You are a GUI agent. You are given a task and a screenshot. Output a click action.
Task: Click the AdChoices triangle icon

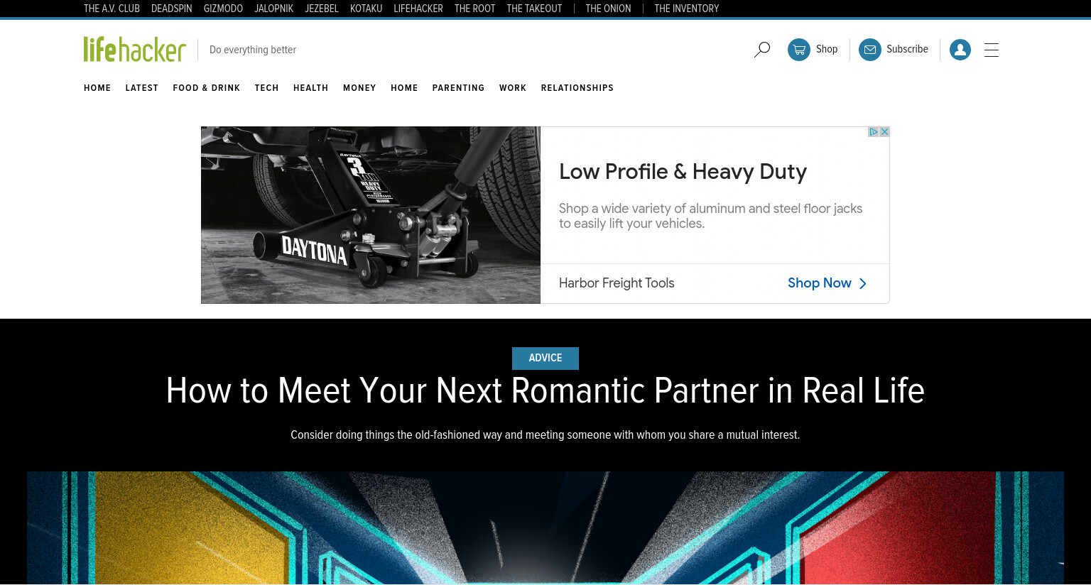click(x=874, y=131)
